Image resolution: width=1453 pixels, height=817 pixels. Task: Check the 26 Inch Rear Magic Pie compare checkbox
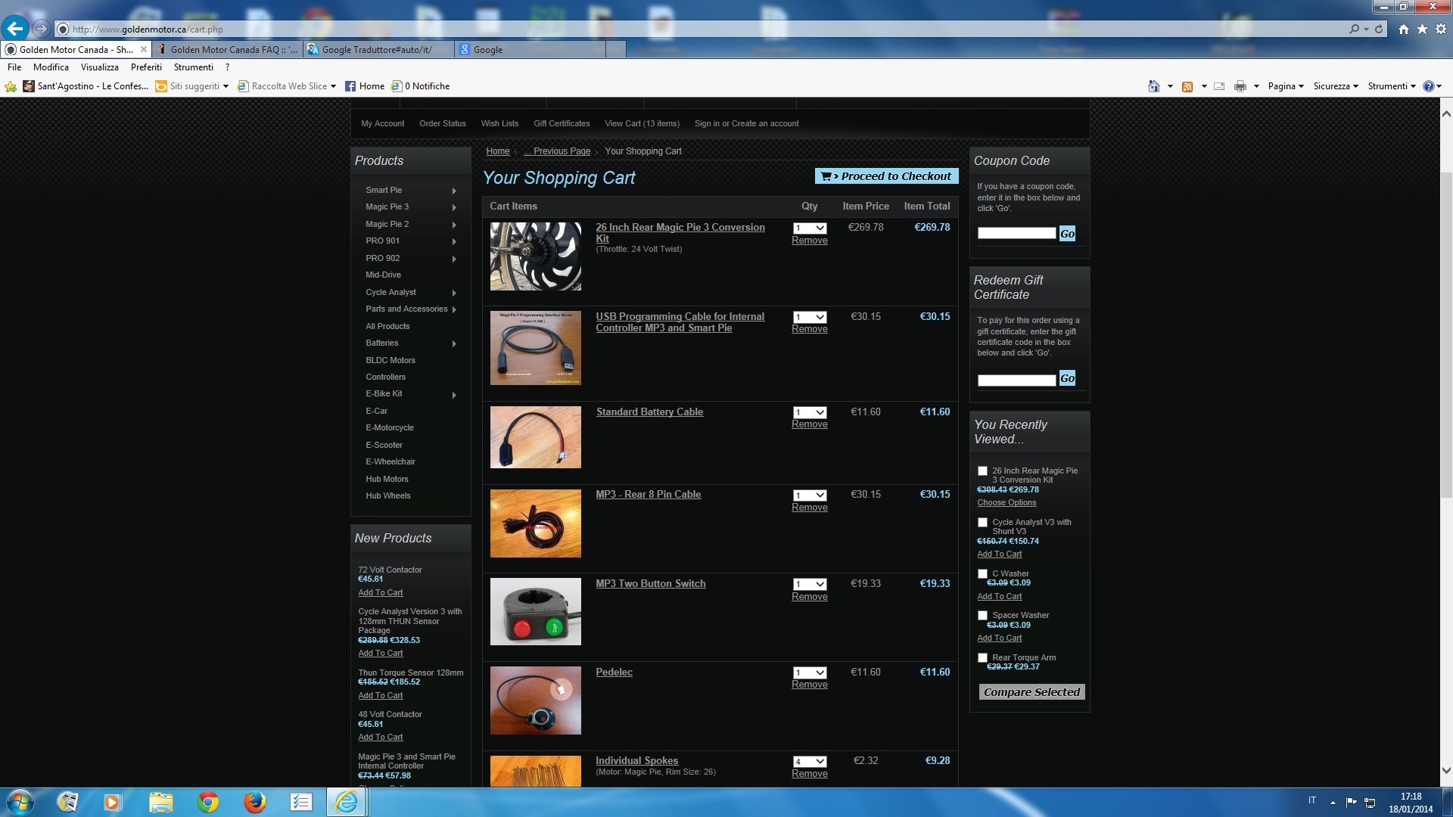click(x=982, y=471)
